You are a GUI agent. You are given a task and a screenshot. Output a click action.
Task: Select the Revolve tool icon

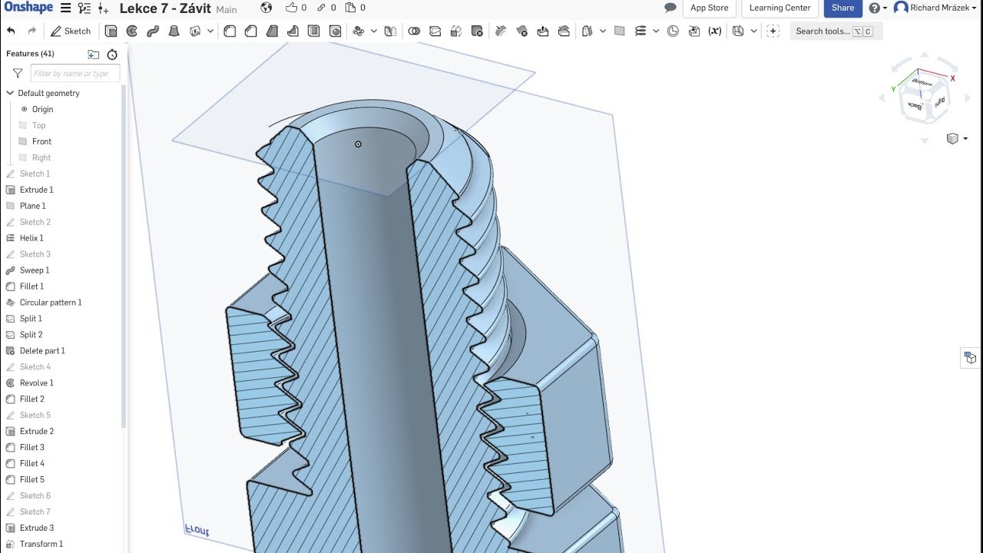[x=132, y=31]
